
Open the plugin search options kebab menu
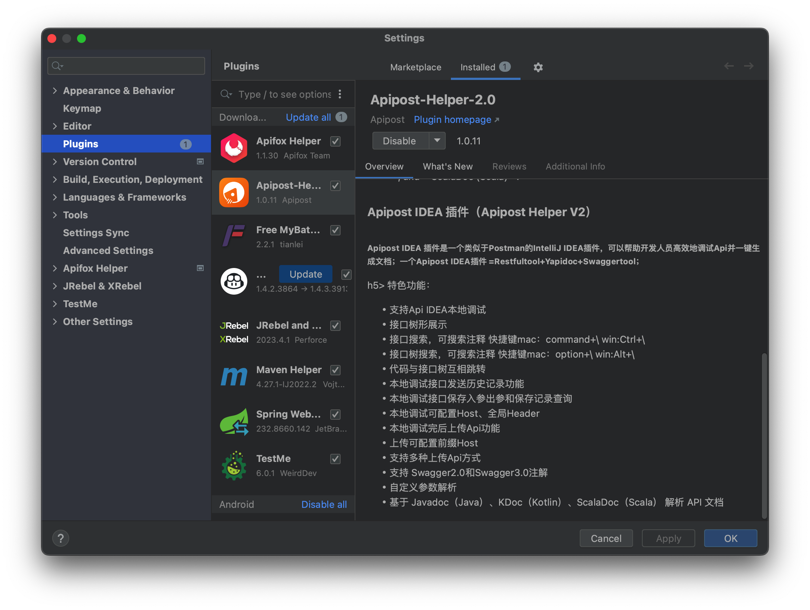pos(340,94)
